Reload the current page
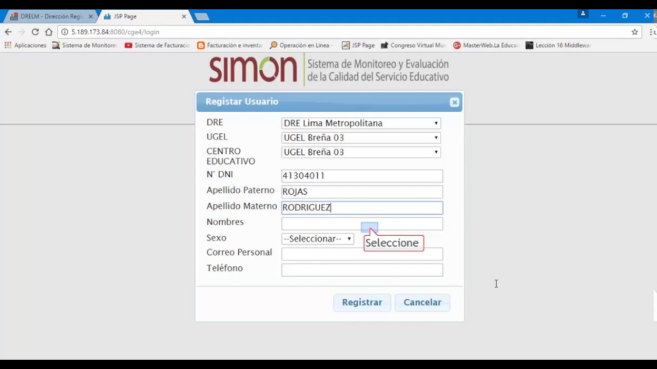The width and height of the screenshot is (657, 369). click(x=35, y=32)
